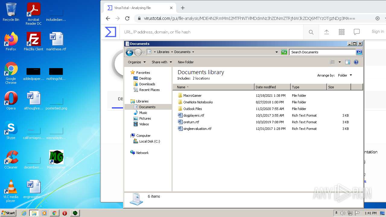386x217 pixels.
Task: Open the VirusTotal comments chat icon
Action: coord(357,32)
